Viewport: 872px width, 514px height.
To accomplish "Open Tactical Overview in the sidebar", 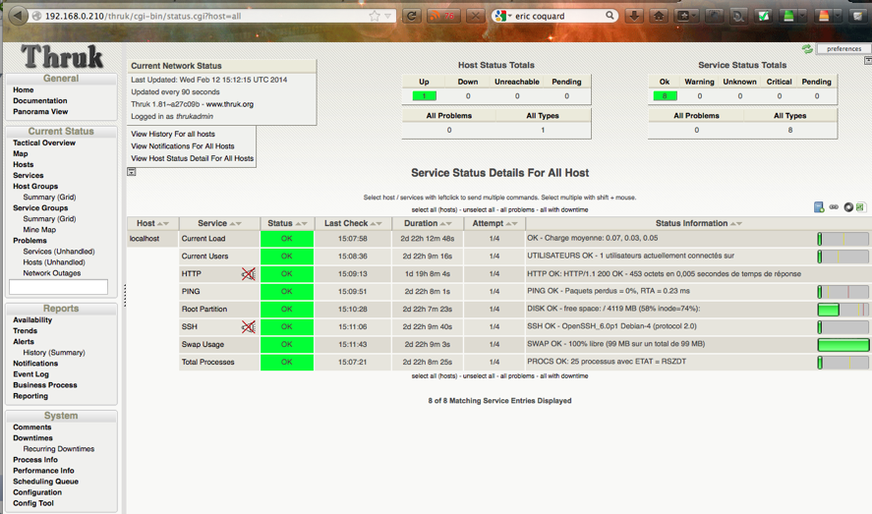I will coord(43,143).
